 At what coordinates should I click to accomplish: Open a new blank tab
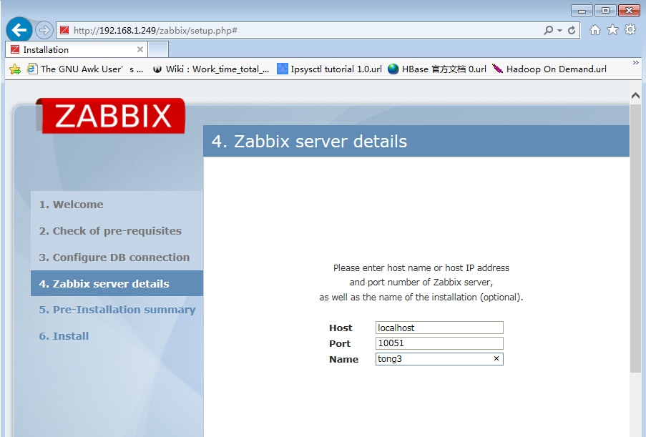(x=158, y=50)
